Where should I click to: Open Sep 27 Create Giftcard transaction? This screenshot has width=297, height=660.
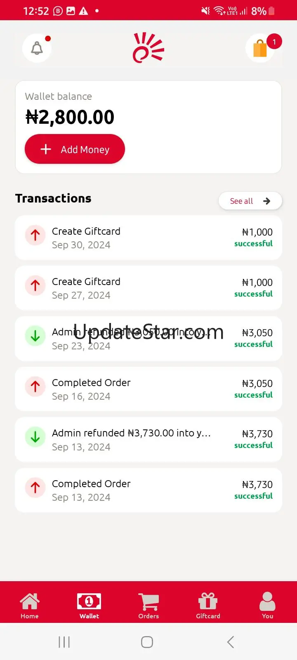pyautogui.click(x=148, y=288)
